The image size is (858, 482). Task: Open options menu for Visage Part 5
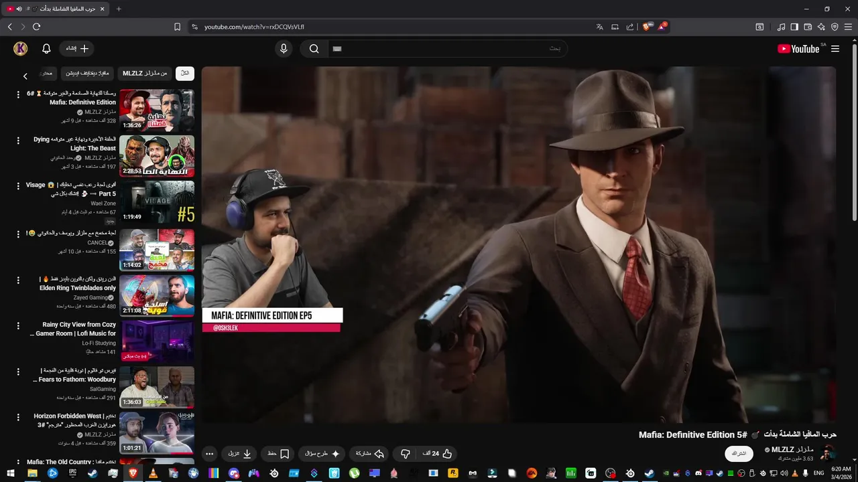click(18, 185)
